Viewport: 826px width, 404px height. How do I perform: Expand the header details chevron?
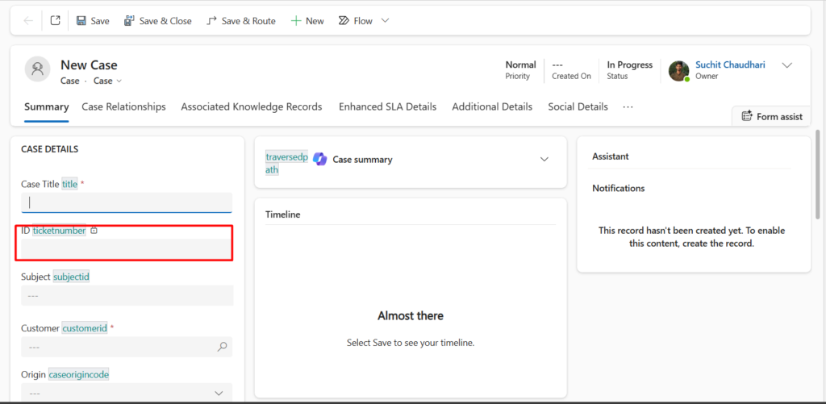787,65
